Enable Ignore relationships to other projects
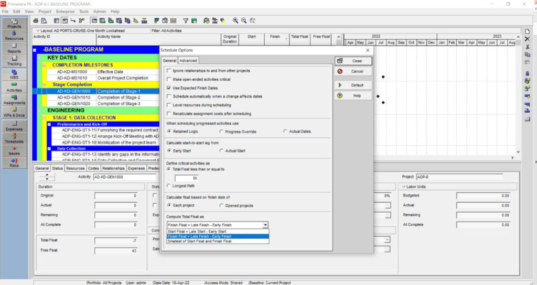 click(168, 71)
